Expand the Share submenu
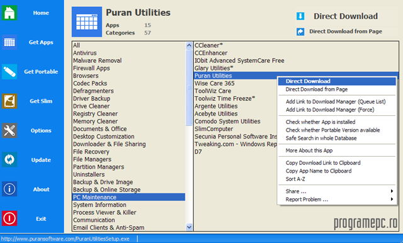 337,191
